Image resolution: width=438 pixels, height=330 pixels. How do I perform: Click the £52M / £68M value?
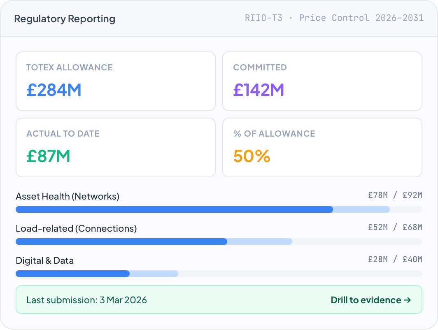[x=395, y=227]
